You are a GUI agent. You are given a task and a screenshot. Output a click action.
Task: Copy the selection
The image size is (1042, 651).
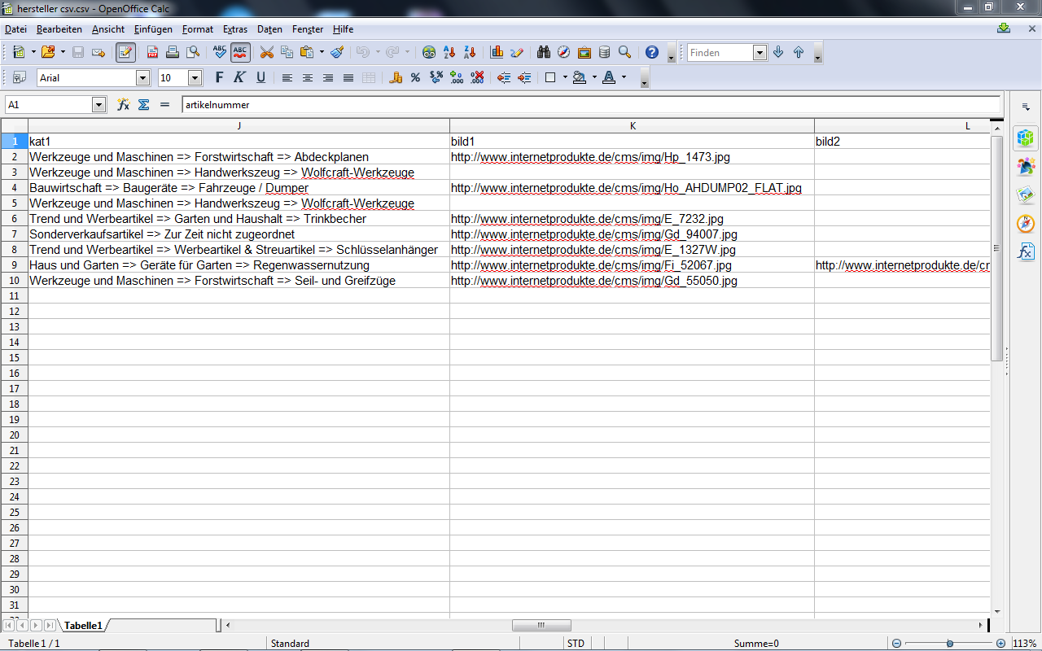tap(287, 52)
